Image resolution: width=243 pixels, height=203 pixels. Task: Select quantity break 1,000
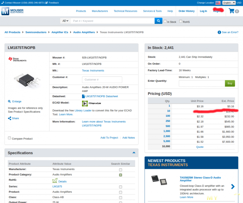[167, 131]
